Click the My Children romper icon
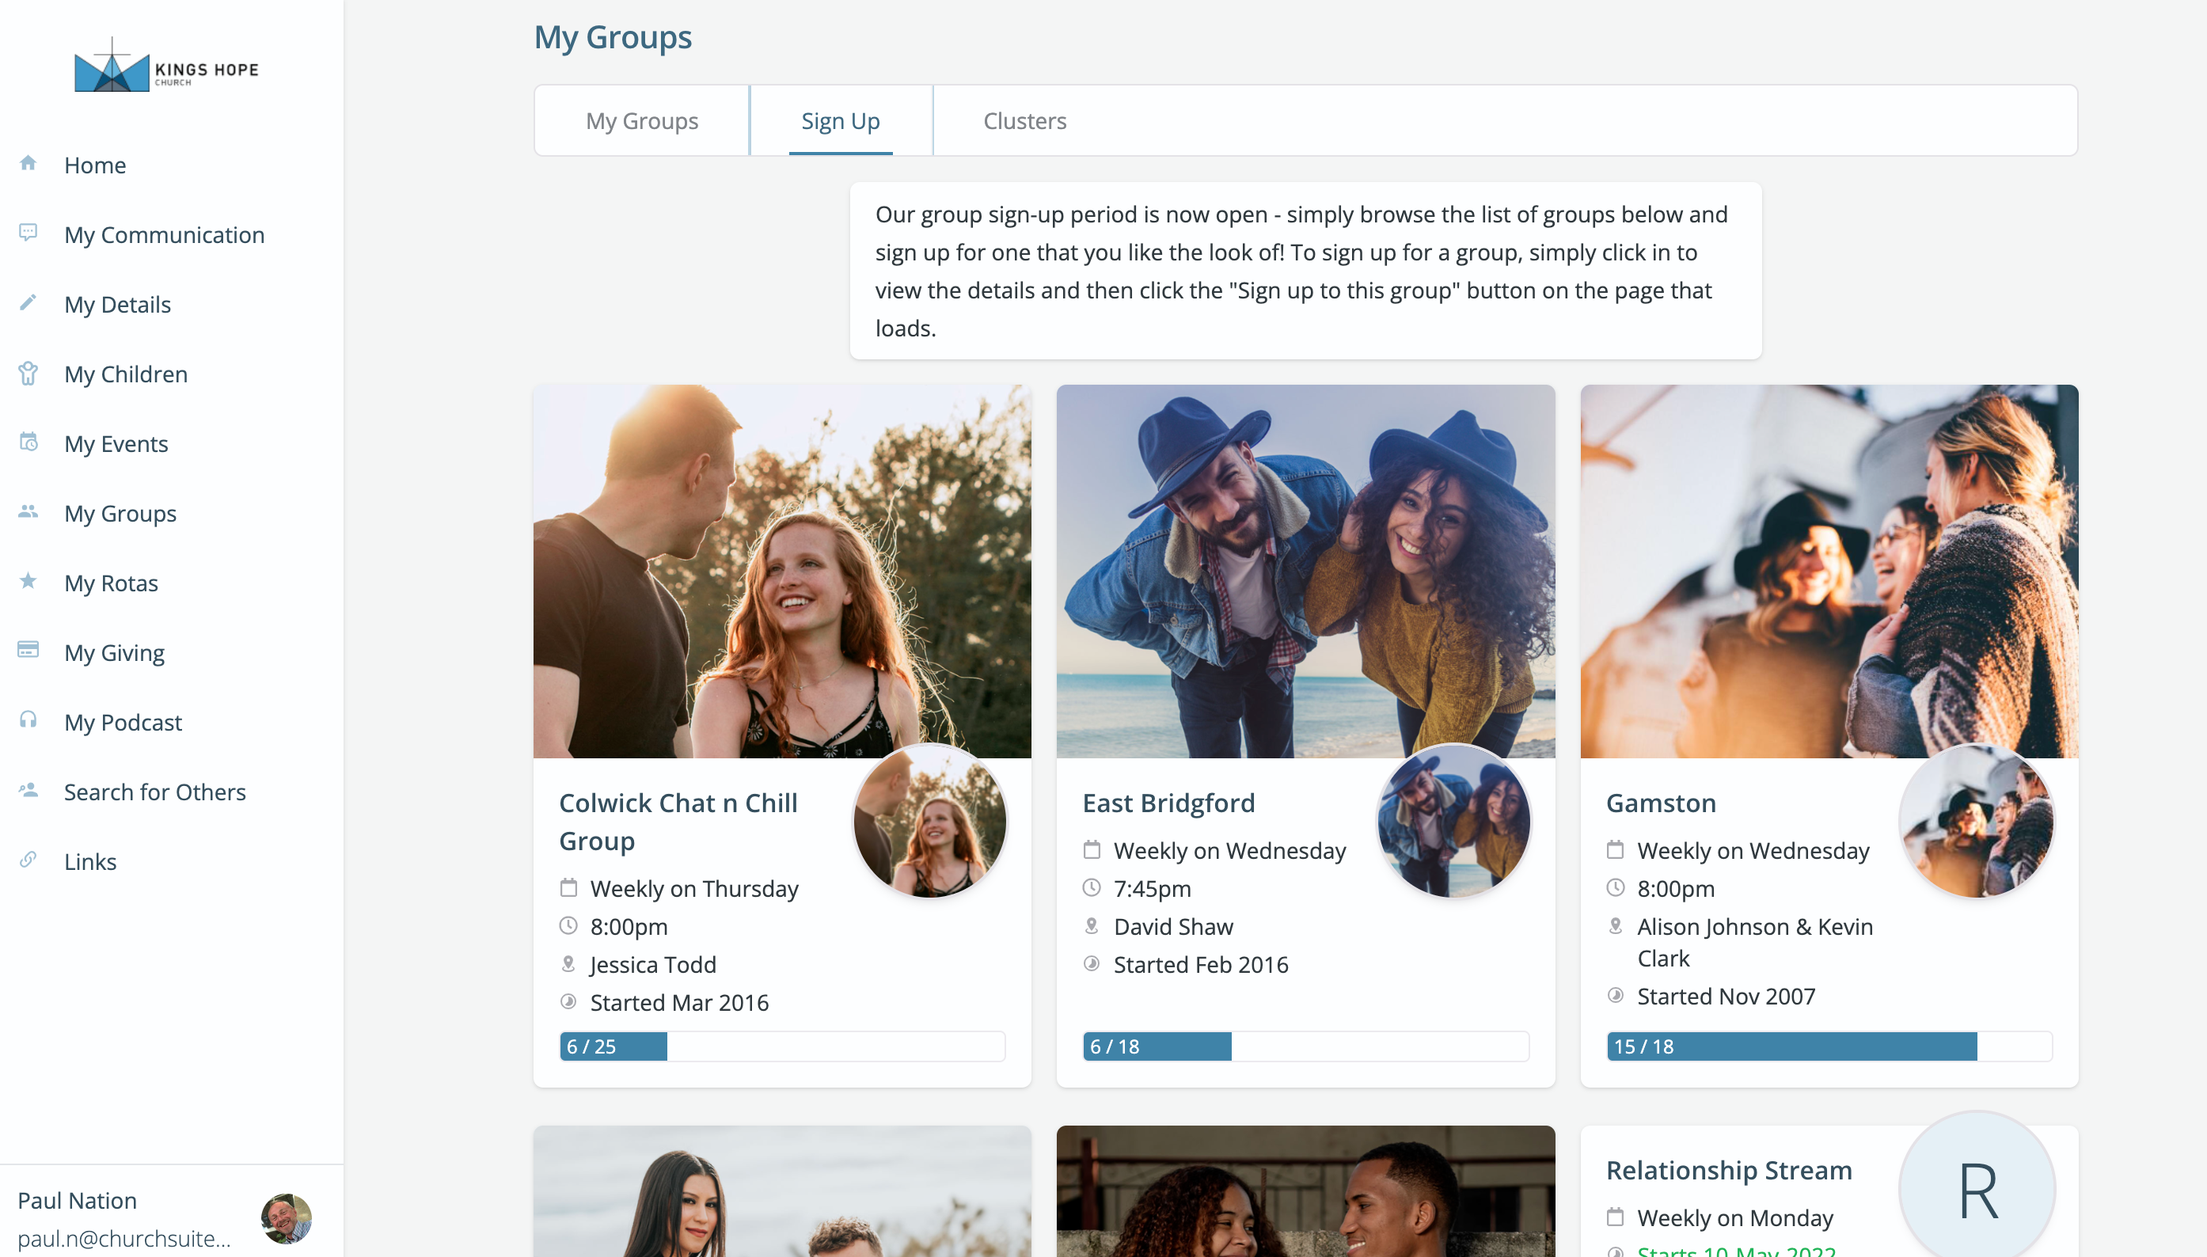The image size is (2207, 1257). click(x=28, y=373)
